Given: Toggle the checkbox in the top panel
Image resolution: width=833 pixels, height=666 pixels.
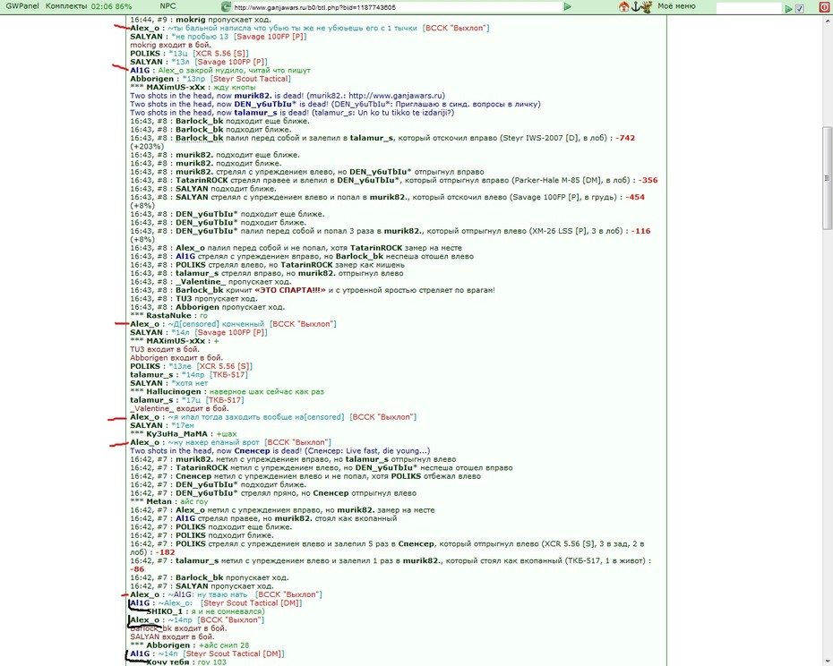Looking at the screenshot, I should (x=800, y=8).
